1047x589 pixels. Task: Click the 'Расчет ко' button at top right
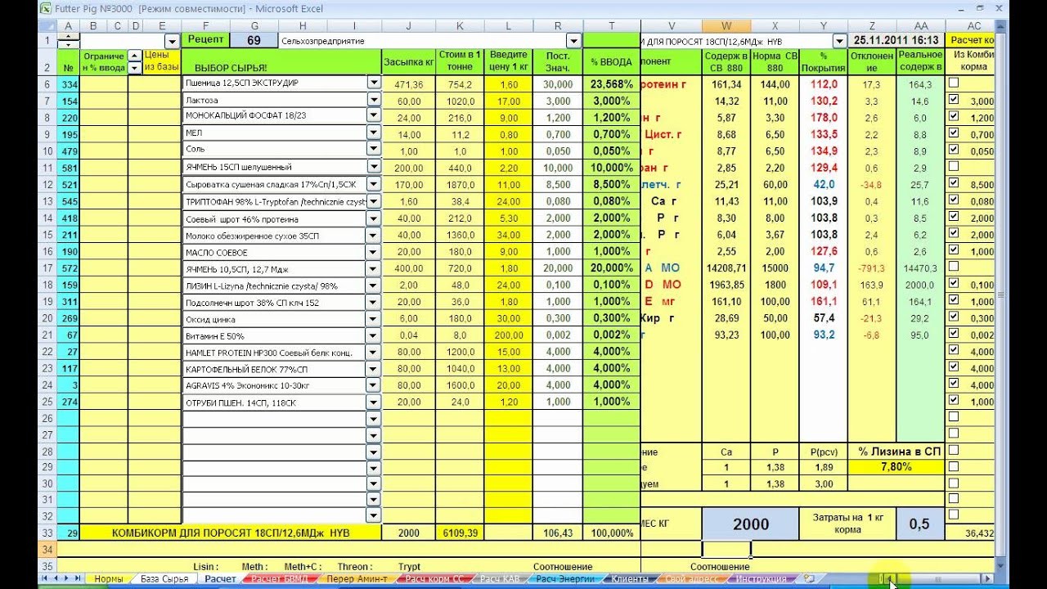[971, 40]
